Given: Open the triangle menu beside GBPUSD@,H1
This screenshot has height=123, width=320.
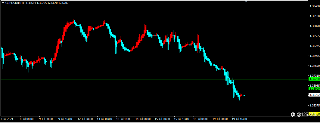Looking at the screenshot, I should (x=3, y=3).
